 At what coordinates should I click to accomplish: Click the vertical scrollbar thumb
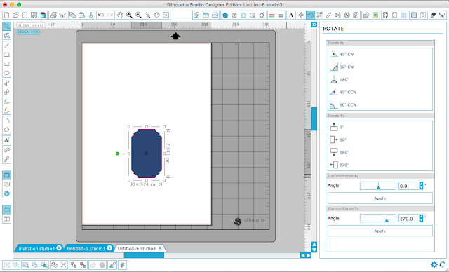(314, 118)
